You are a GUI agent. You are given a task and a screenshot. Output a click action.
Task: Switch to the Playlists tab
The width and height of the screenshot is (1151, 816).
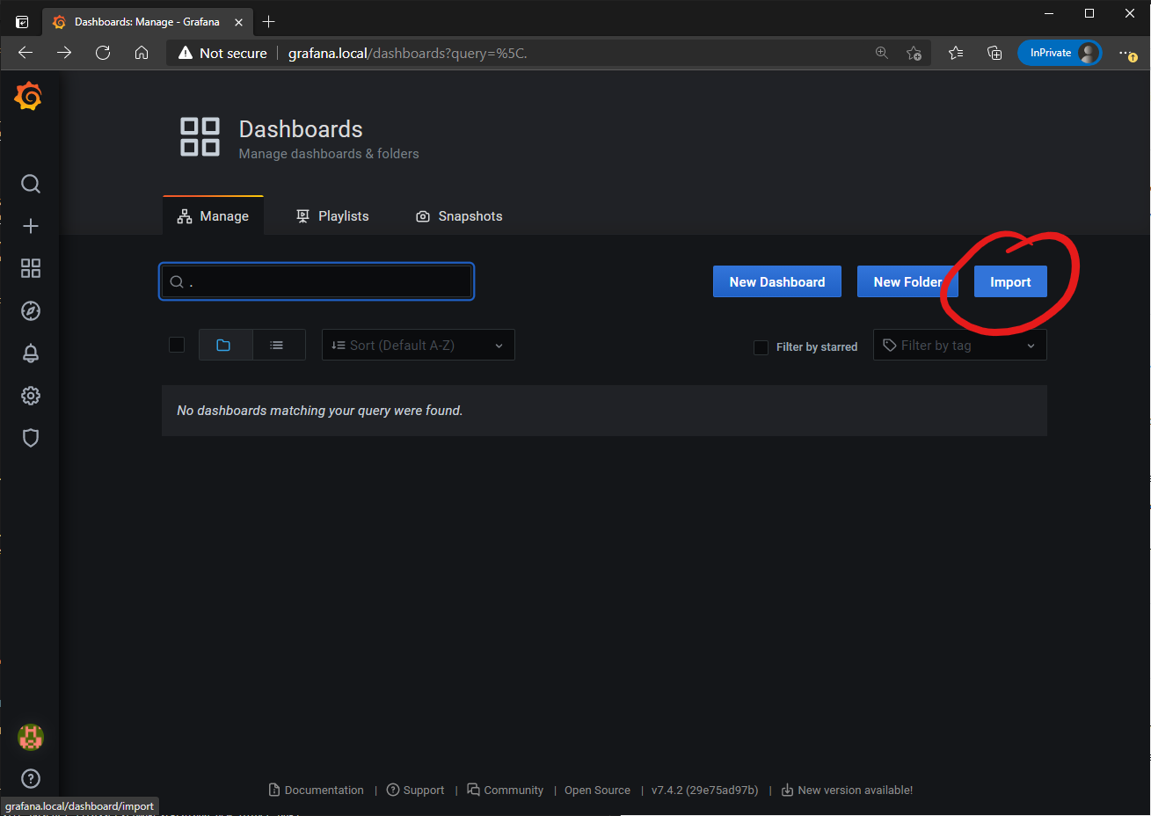pyautogui.click(x=332, y=216)
